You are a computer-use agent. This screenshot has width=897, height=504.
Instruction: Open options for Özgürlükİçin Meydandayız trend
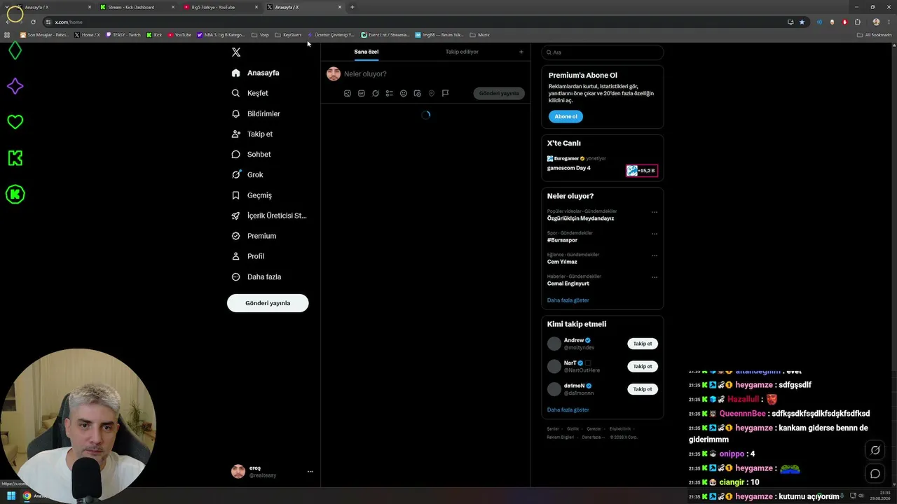pos(655,212)
